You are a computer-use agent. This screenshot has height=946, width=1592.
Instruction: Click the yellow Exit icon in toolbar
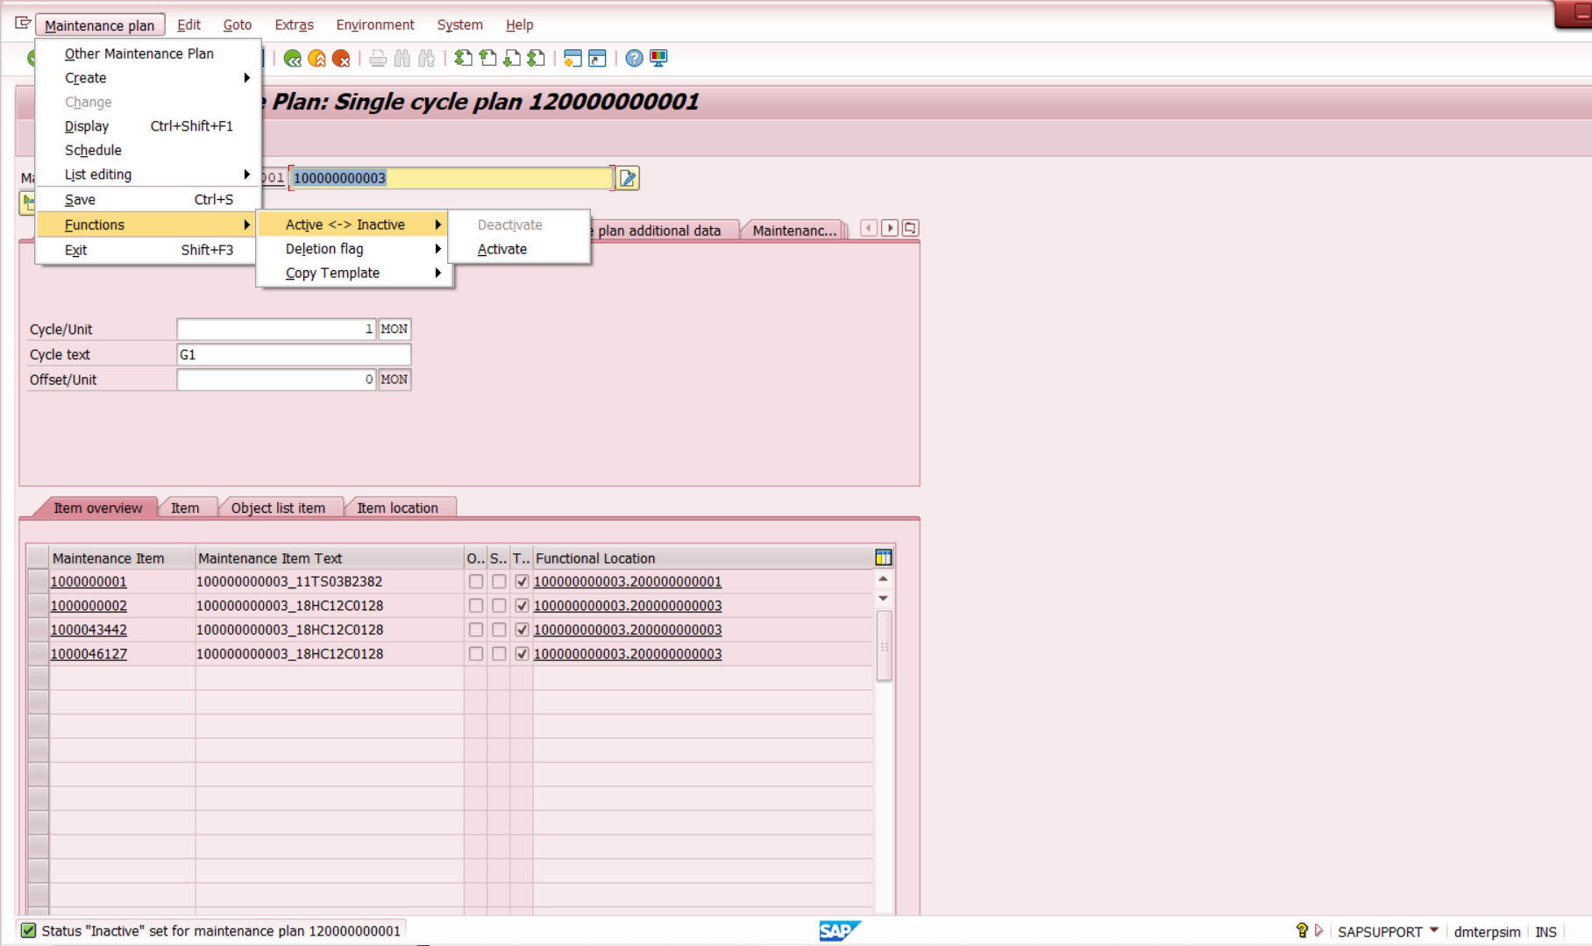[317, 59]
